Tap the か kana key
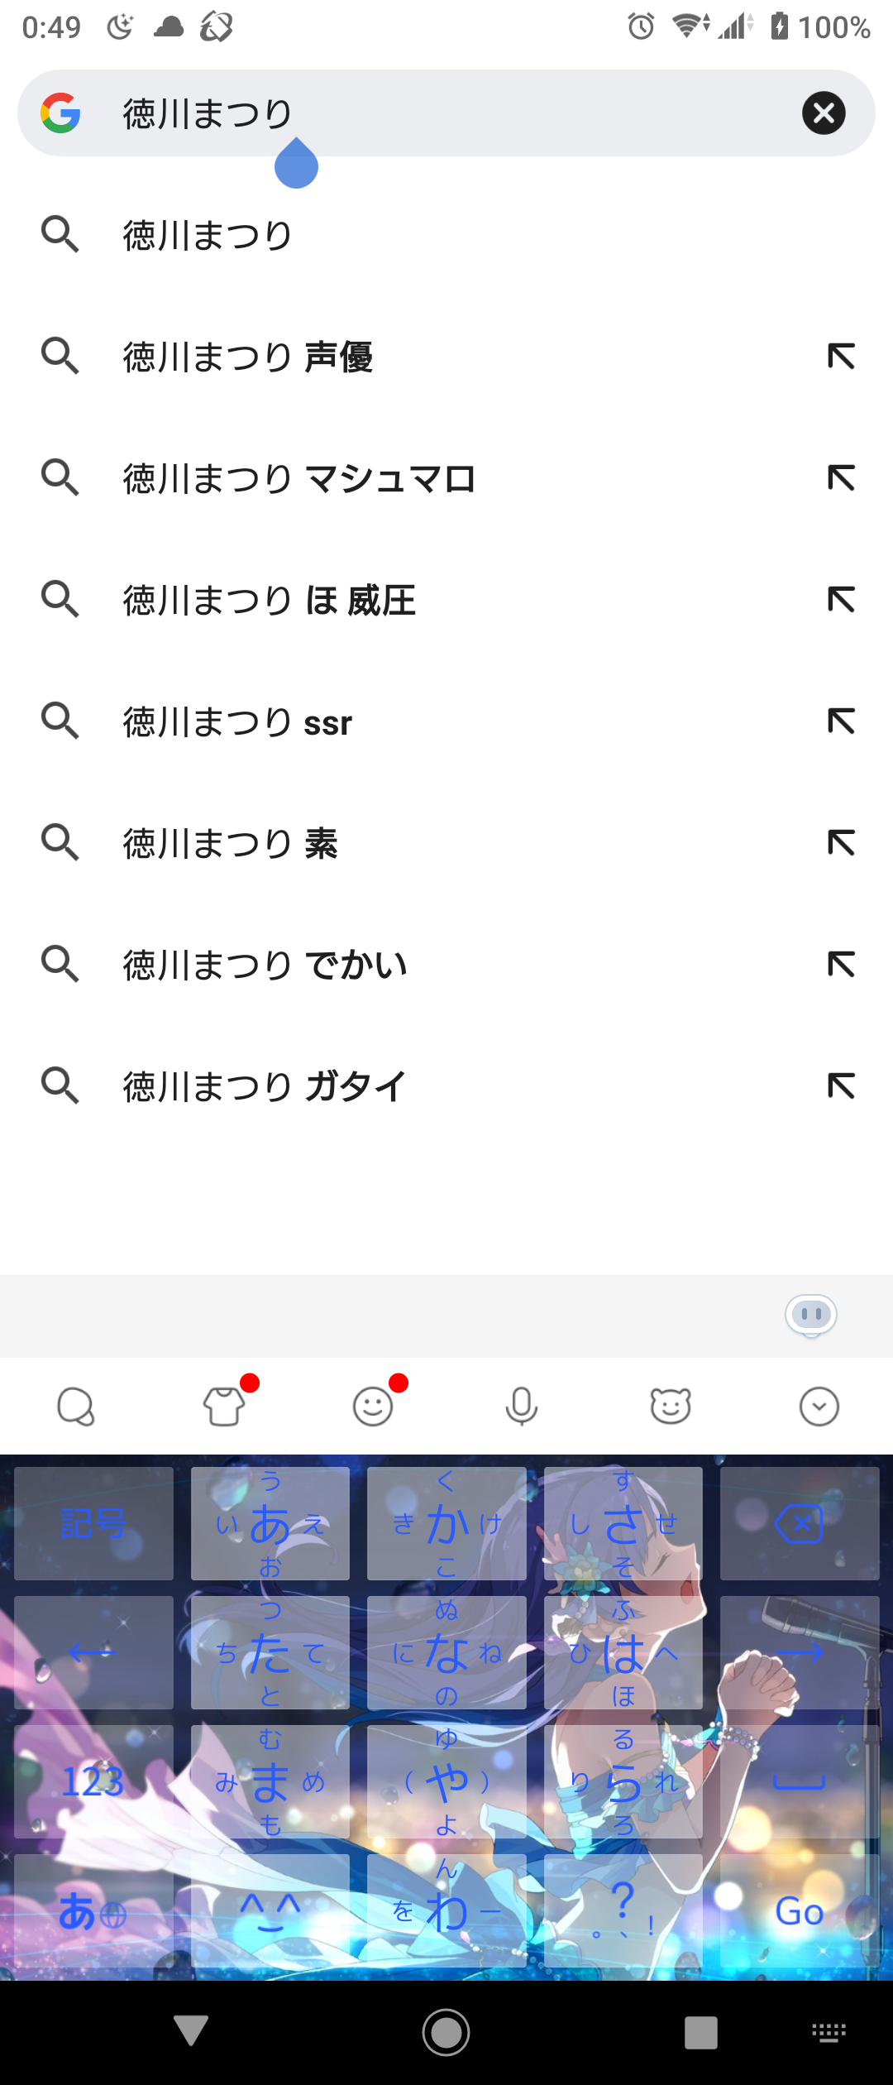 [446, 1523]
